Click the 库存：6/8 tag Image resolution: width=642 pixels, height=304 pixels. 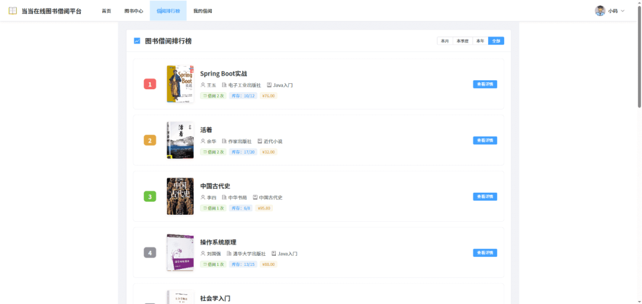click(x=241, y=208)
